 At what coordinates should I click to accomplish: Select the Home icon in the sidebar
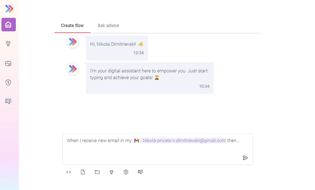pyautogui.click(x=9, y=25)
